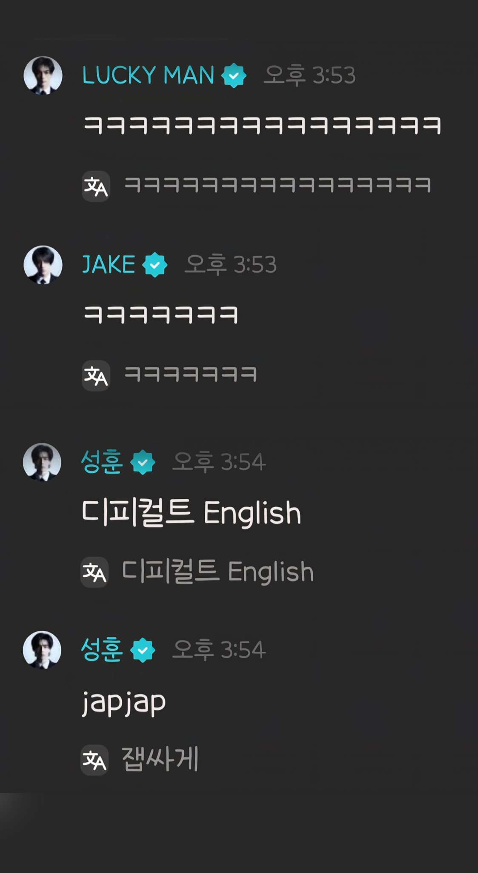The width and height of the screenshot is (478, 873).
Task: Tap LUCKY MAN's profile avatar
Action: pyautogui.click(x=43, y=75)
